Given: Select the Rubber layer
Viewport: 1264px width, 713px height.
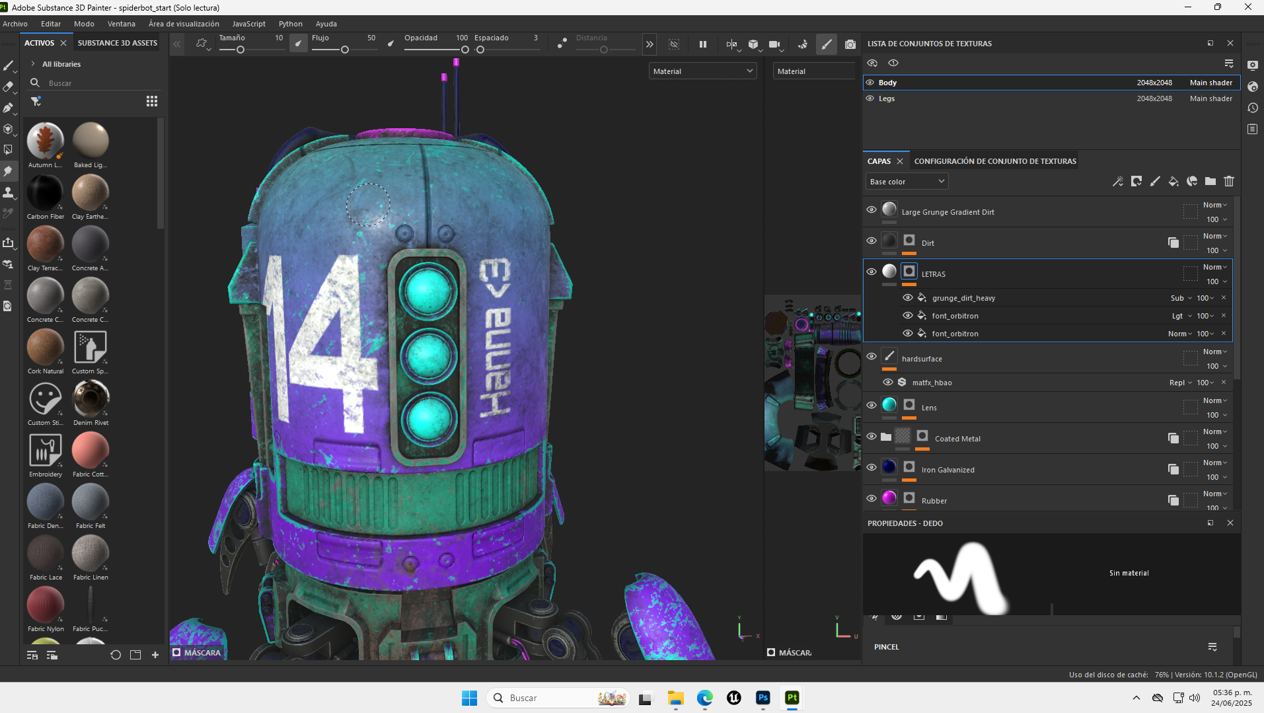Looking at the screenshot, I should click(x=1048, y=499).
